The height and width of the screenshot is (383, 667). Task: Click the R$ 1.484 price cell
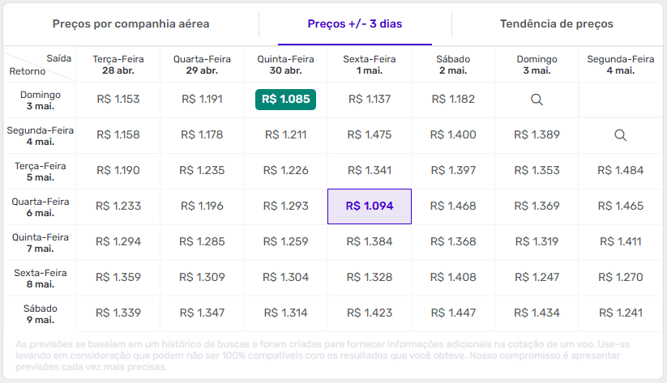(620, 171)
